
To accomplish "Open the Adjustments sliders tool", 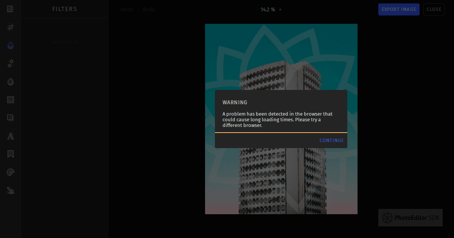I will coord(11,63).
